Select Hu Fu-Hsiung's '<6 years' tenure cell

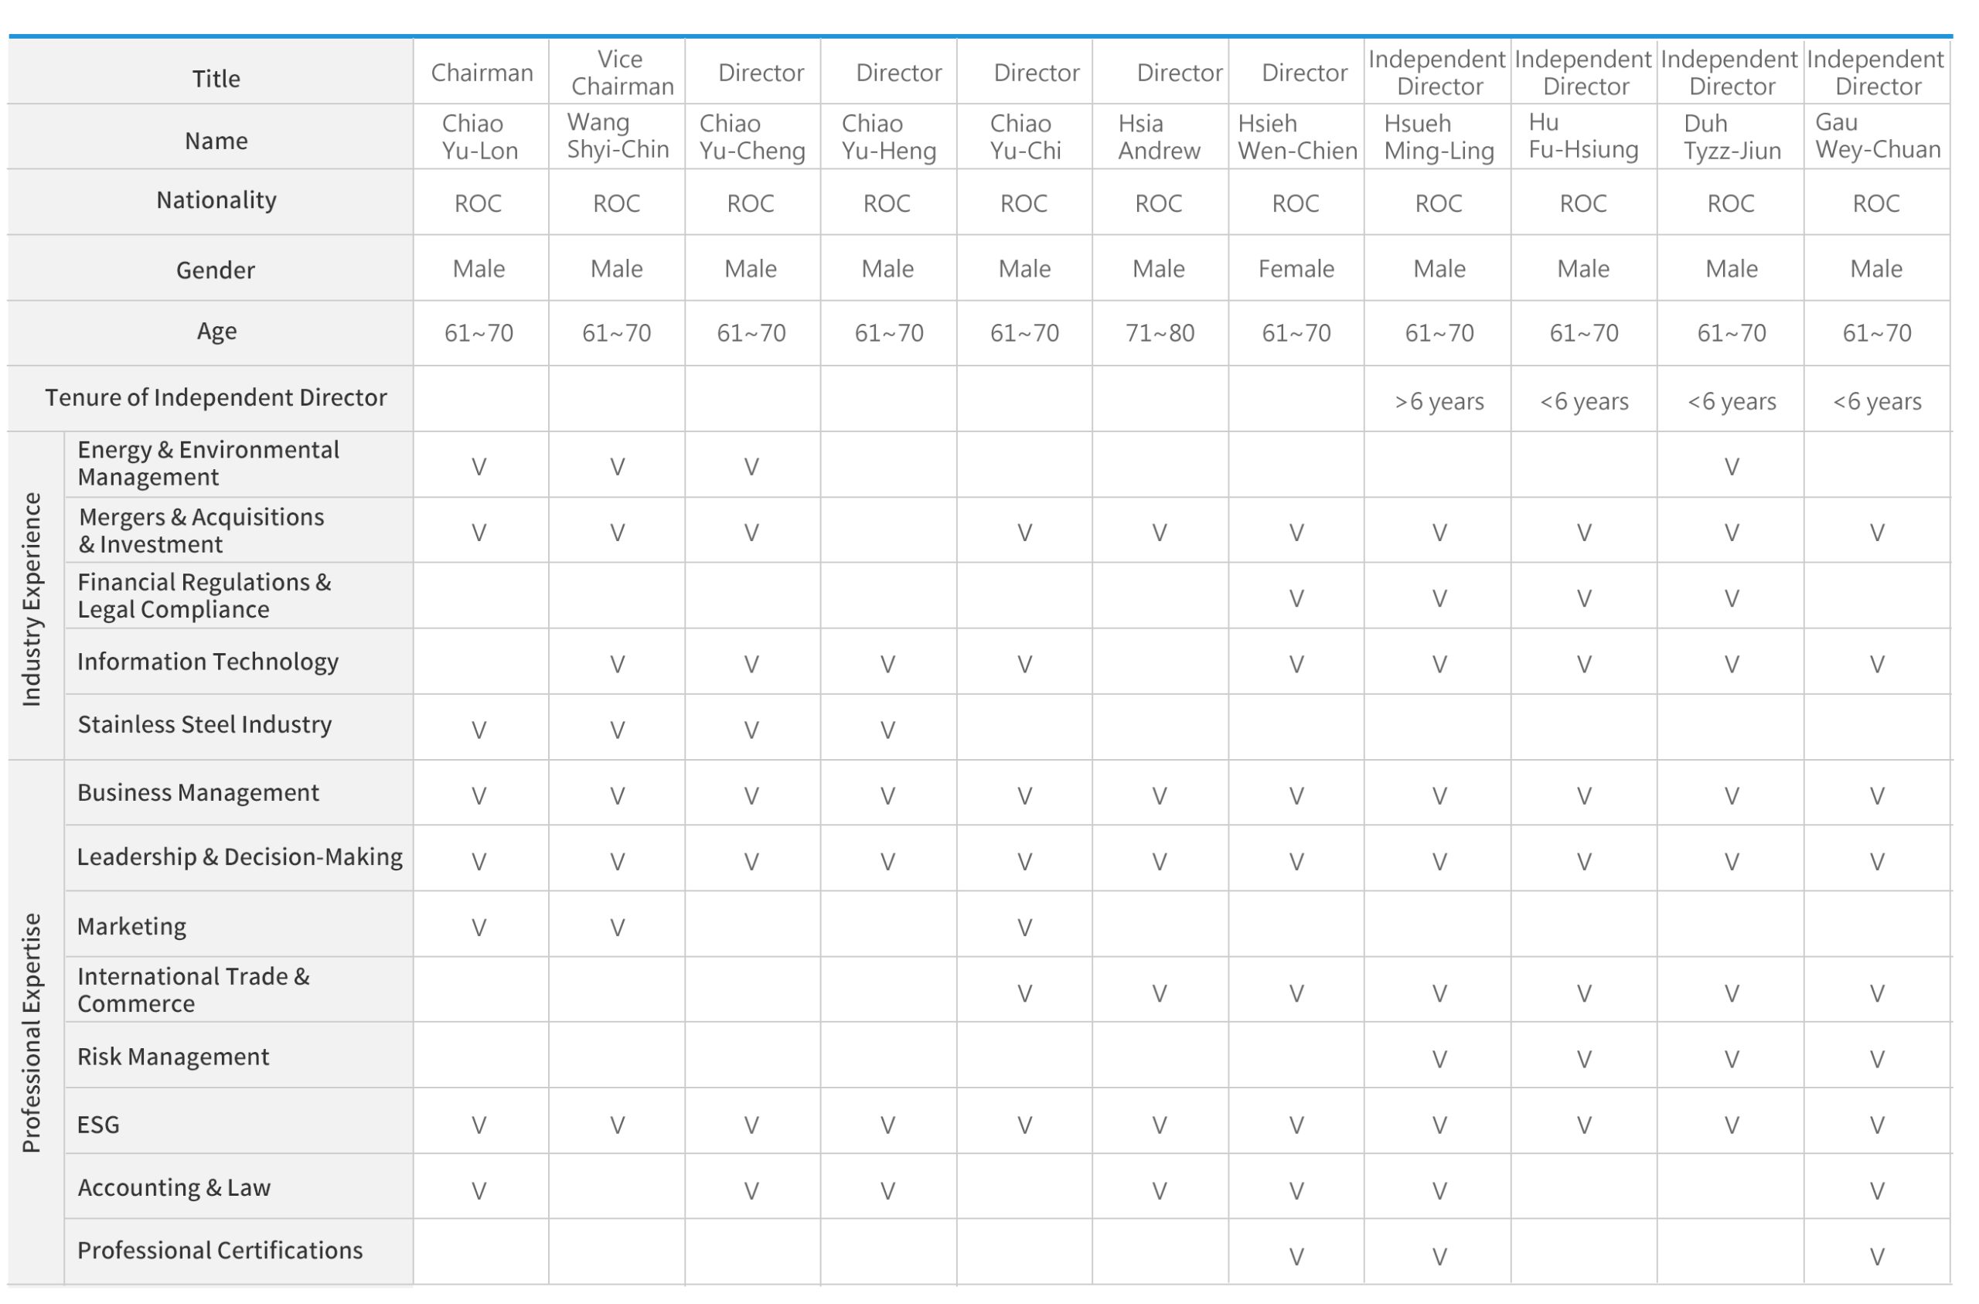click(x=1584, y=402)
